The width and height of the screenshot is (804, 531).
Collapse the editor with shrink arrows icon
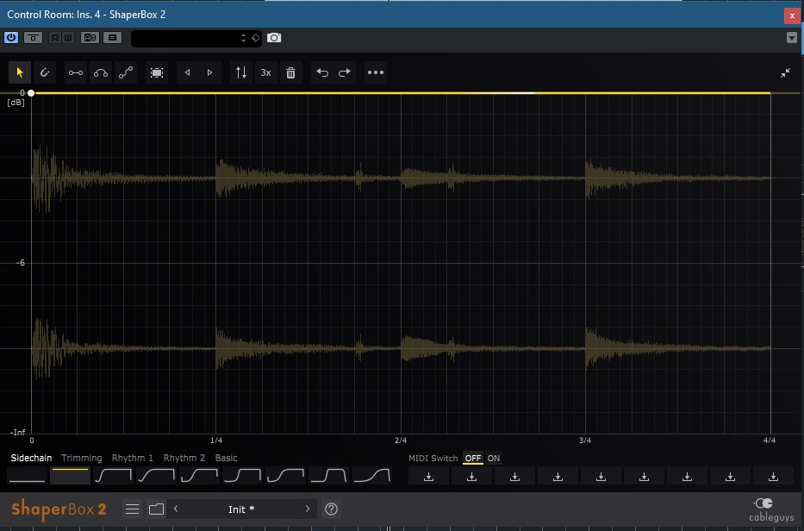point(786,73)
